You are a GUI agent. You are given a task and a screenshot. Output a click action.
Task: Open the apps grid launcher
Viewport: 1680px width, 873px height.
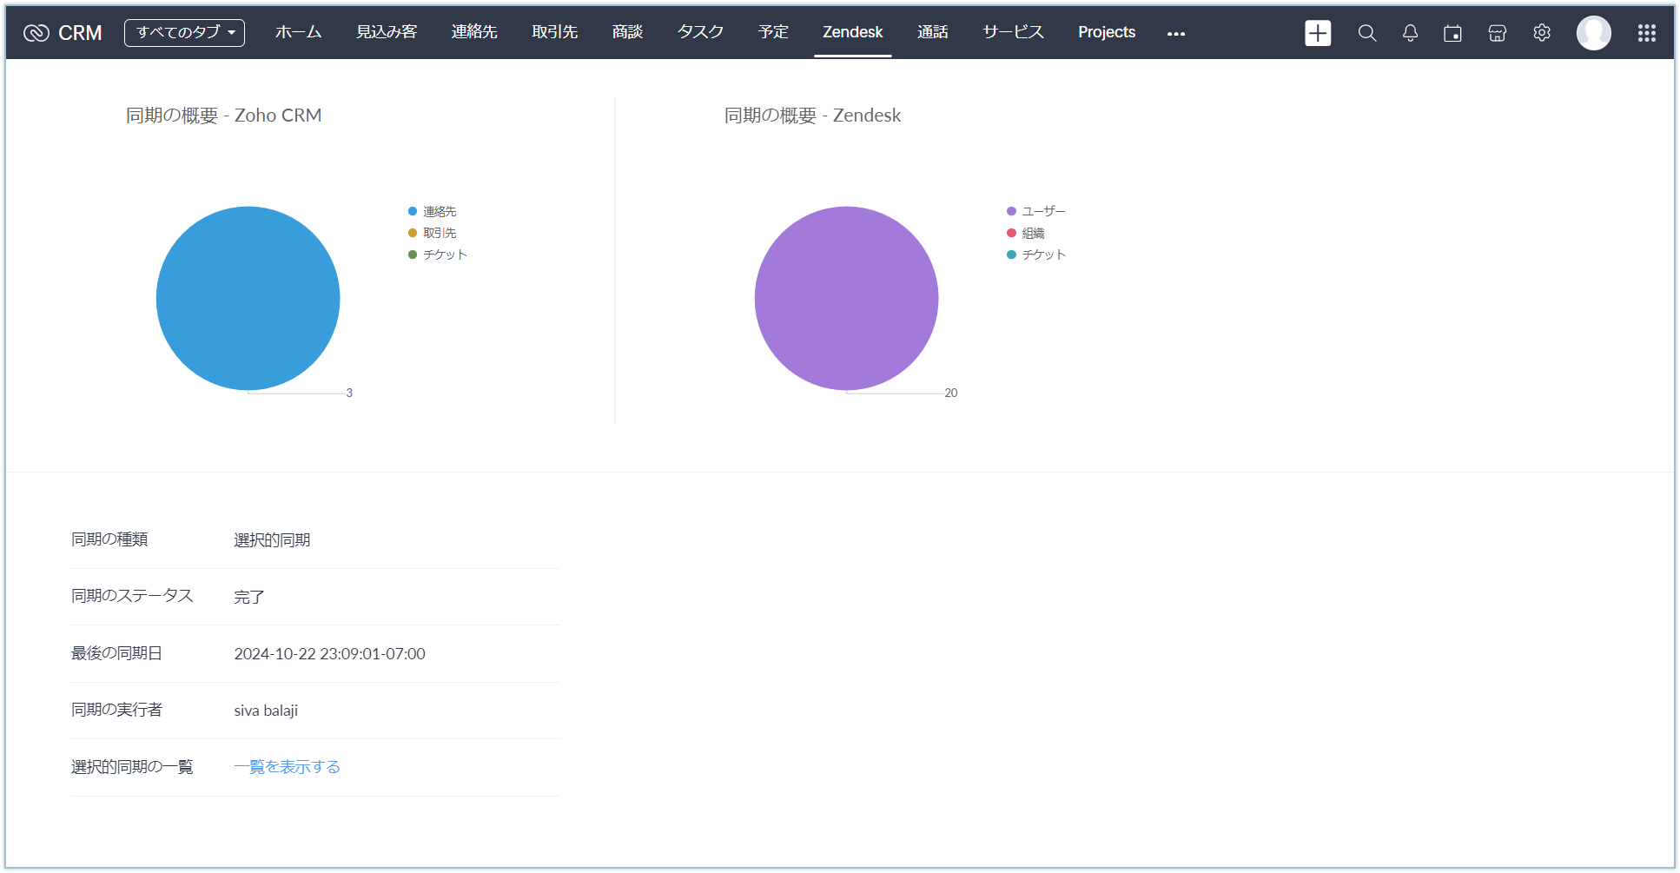click(x=1647, y=33)
